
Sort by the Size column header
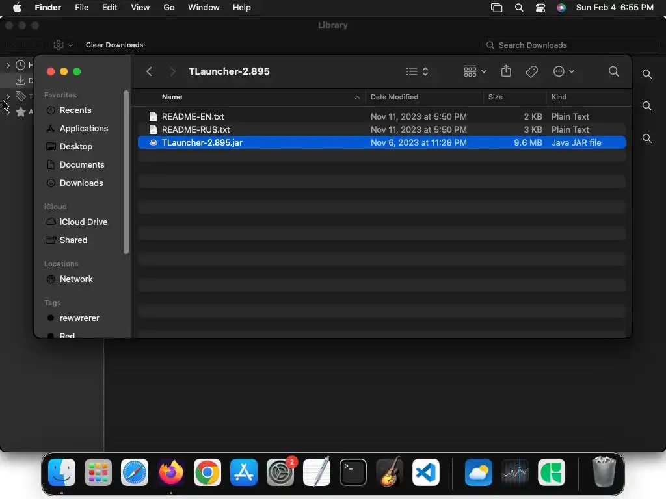[495, 97]
